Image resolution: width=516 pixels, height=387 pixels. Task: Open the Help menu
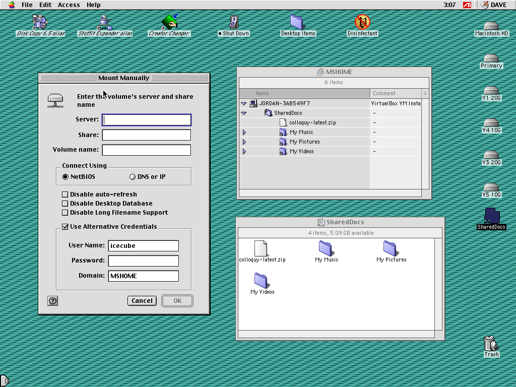(x=93, y=5)
